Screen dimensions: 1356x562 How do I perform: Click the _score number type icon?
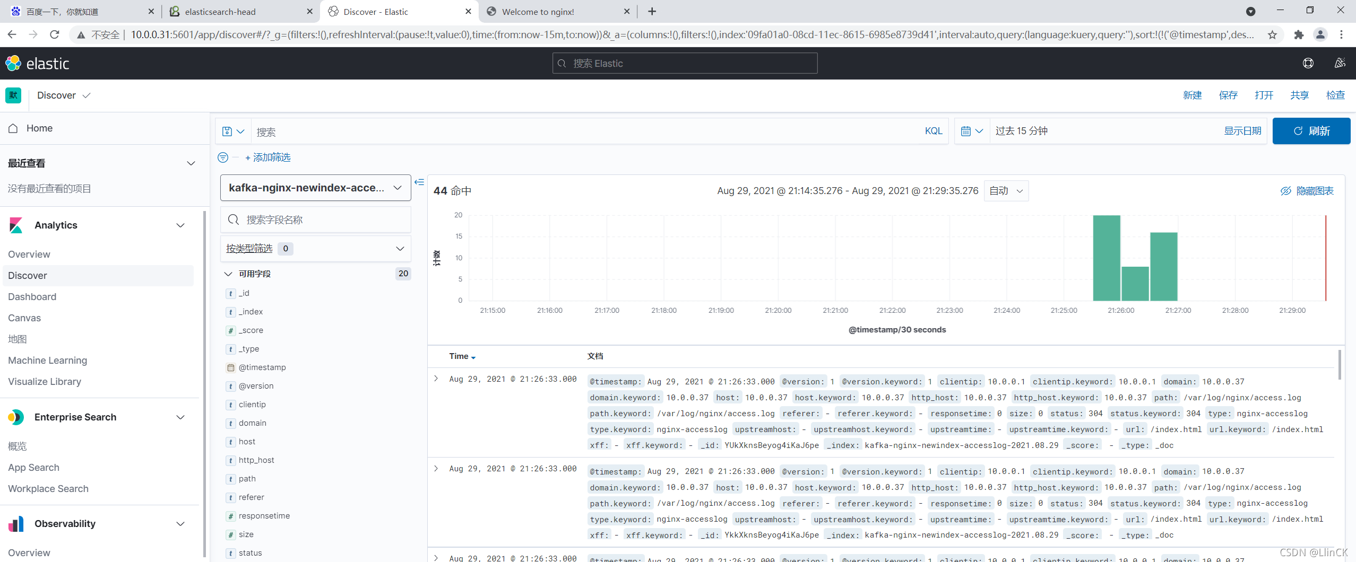231,330
